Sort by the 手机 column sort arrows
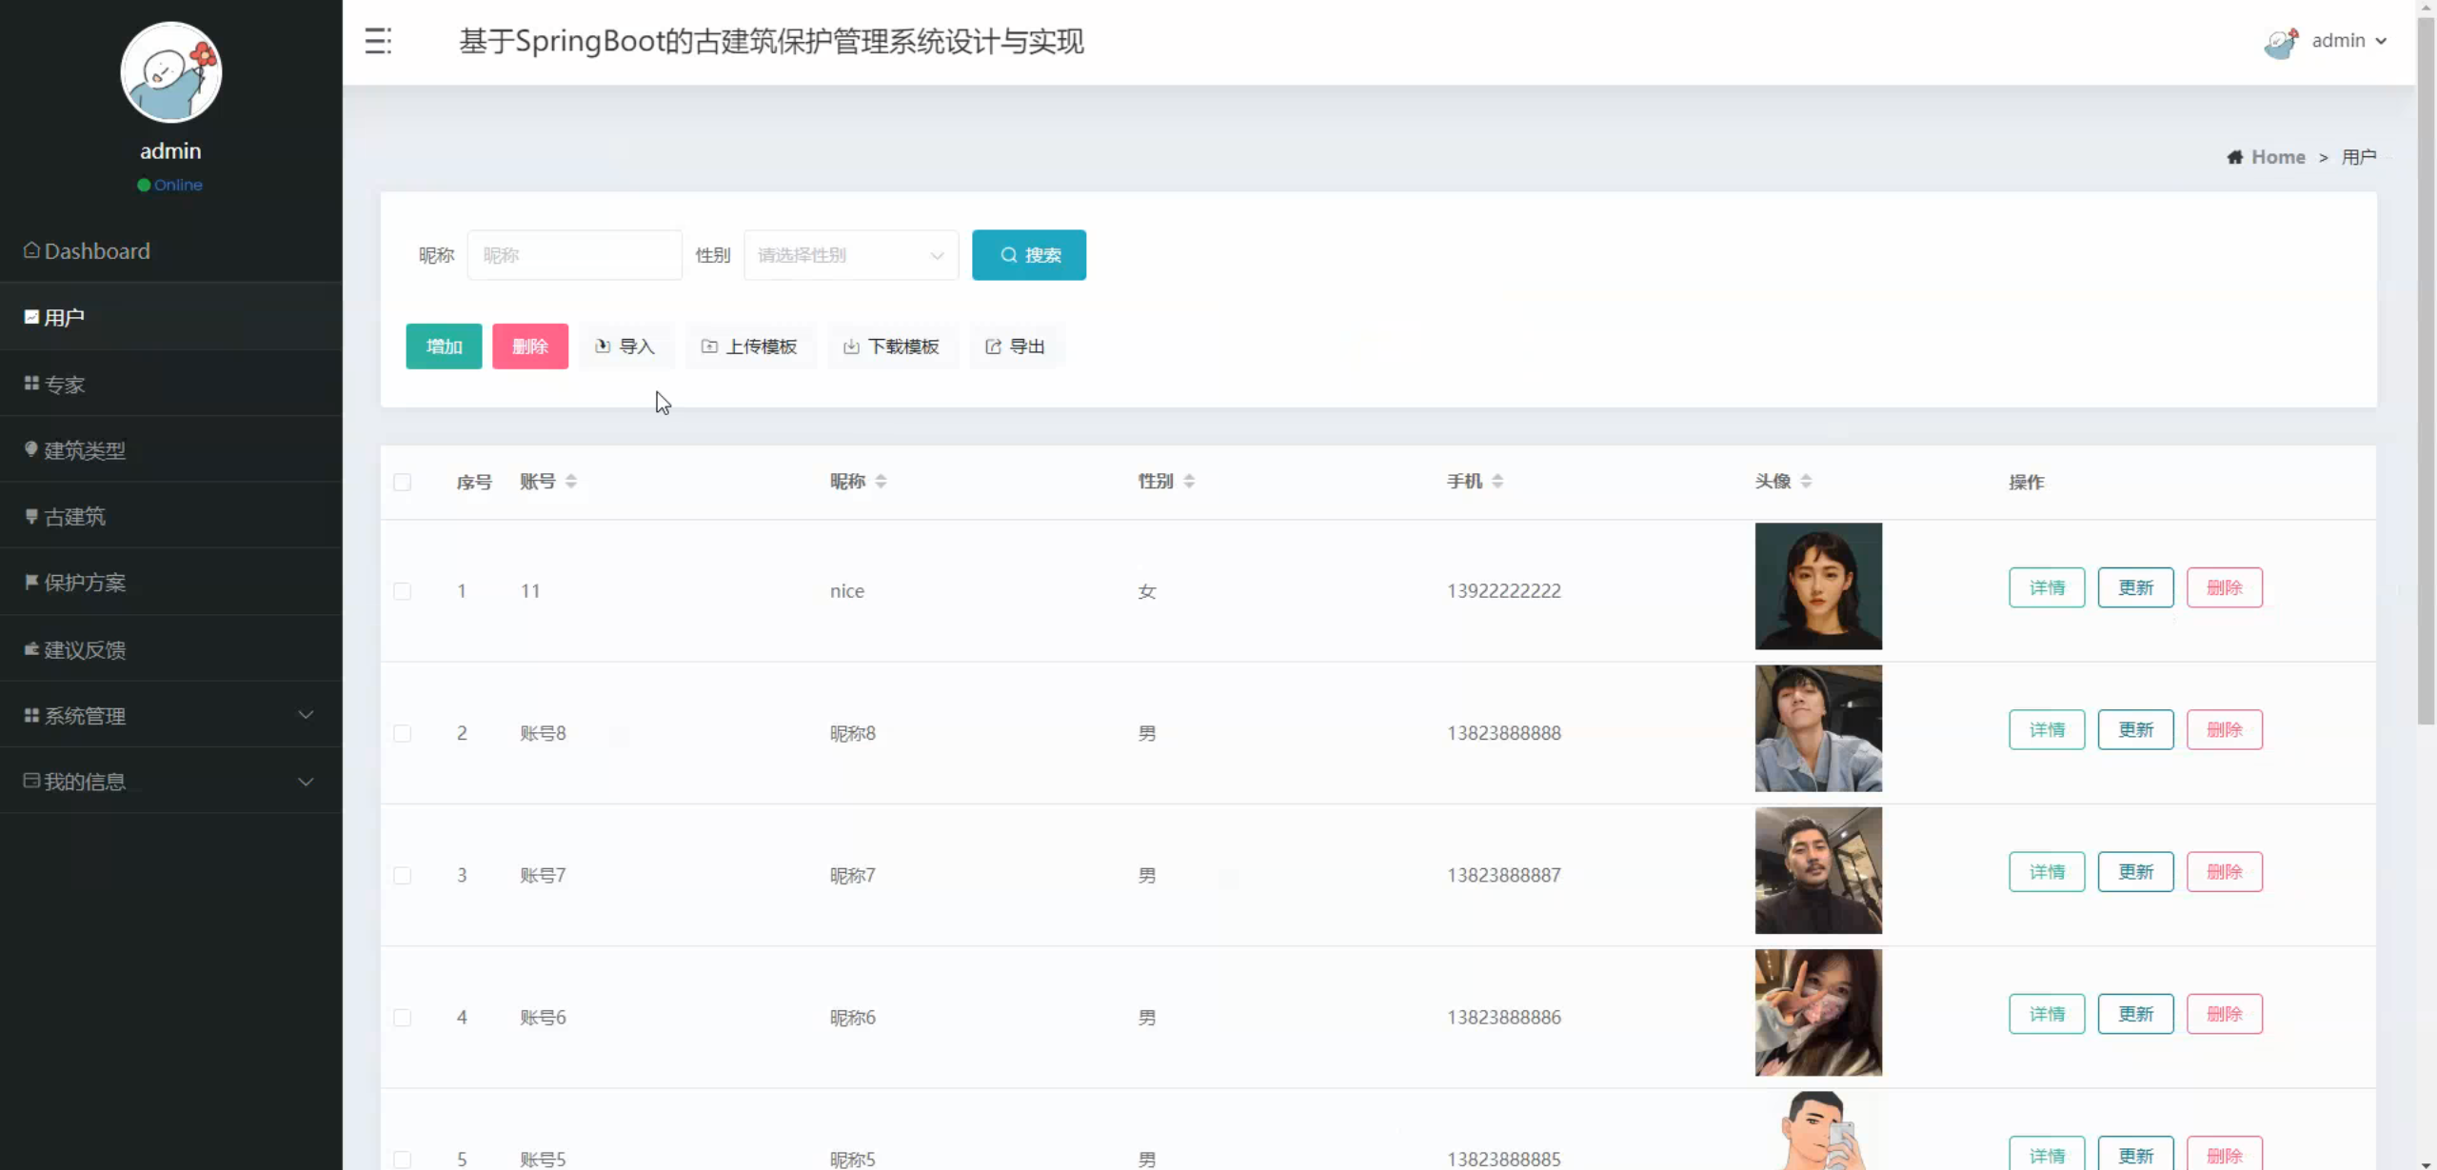This screenshot has height=1170, width=2437. [x=1497, y=482]
